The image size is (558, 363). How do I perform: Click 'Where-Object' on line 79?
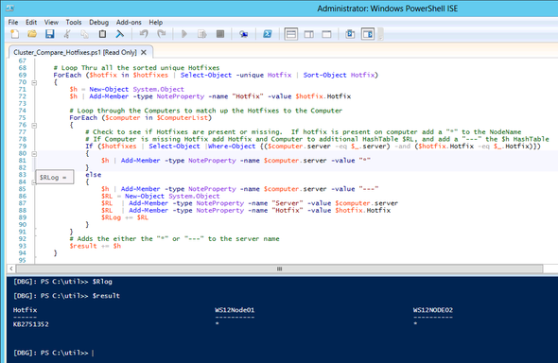pos(232,146)
